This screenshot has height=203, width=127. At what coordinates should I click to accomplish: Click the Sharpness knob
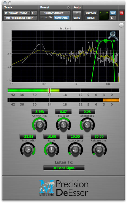coord(87,125)
